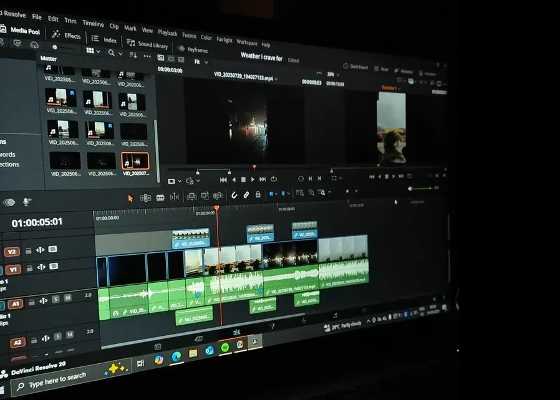Open the Fit zoom dropdown in viewer
Viewport: 560px width, 400px height.
pos(201,62)
